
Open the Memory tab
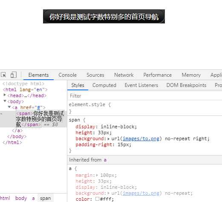coord(191,75)
